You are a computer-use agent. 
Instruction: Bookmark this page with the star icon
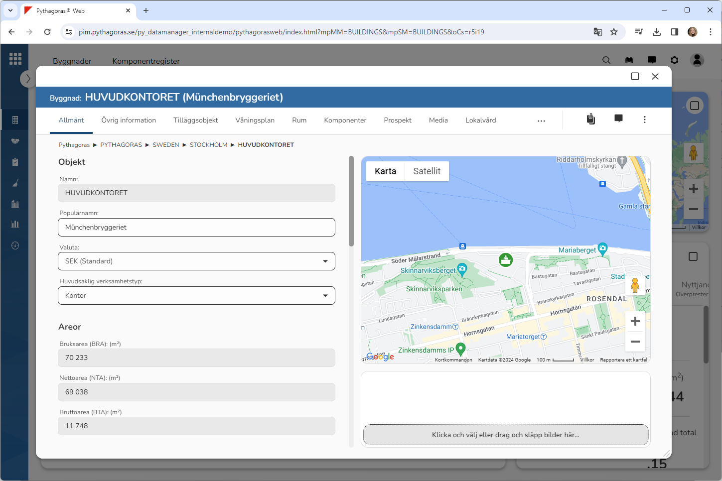pos(614,32)
